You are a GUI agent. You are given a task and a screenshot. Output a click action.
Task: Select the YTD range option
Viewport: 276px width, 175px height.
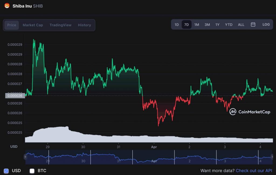tap(229, 24)
